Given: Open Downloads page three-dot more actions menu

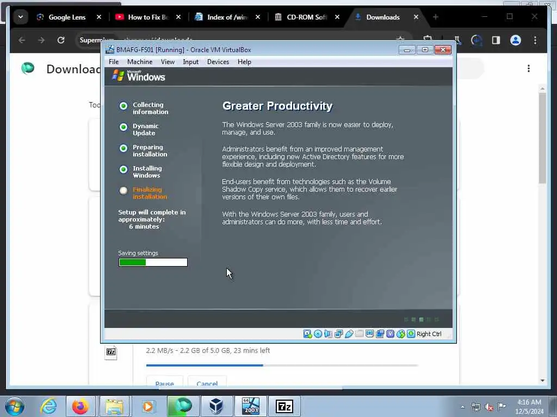Looking at the screenshot, I should click(529, 68).
